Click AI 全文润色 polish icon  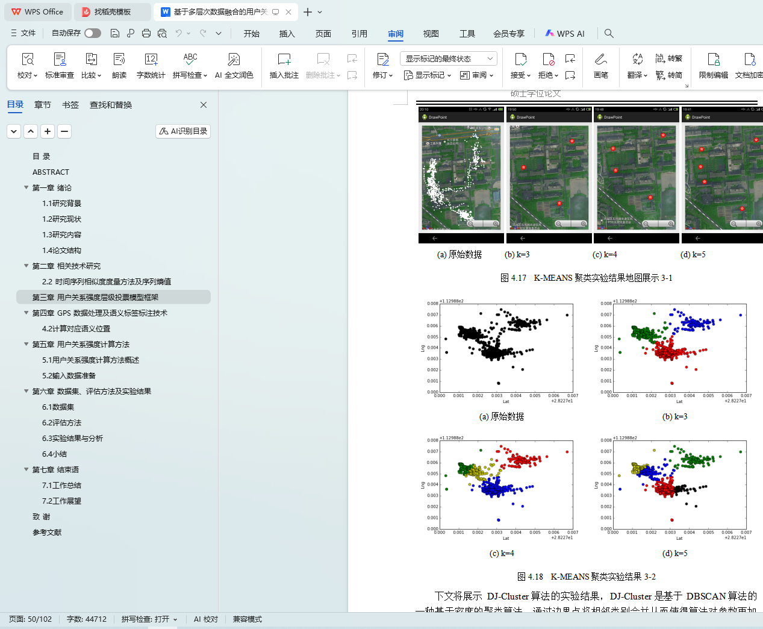(x=234, y=60)
